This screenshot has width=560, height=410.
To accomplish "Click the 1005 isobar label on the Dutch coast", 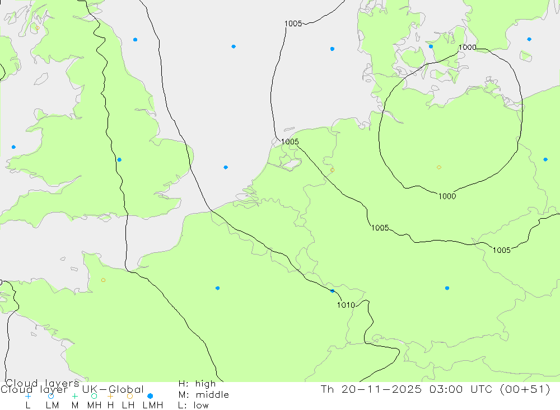I will pyautogui.click(x=290, y=142).
